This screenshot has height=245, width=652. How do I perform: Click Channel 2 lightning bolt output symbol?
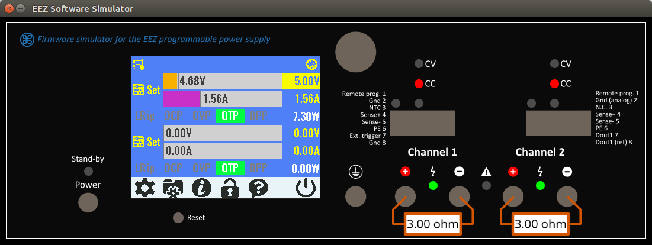(540, 171)
